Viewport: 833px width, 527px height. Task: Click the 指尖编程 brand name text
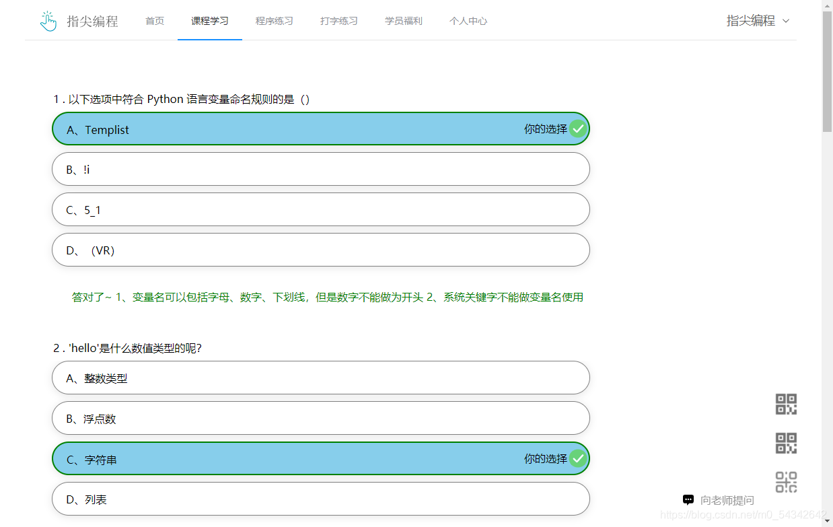(93, 21)
